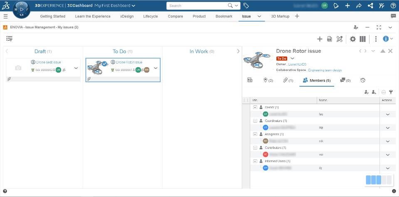Image resolution: width=399 pixels, height=197 pixels.
Task: Expand the To Do status dropdown
Action: 292,58
